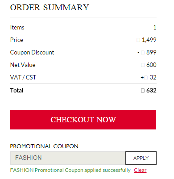174x179 pixels.
Task: Click the APPLY coupon button
Action: [141, 158]
